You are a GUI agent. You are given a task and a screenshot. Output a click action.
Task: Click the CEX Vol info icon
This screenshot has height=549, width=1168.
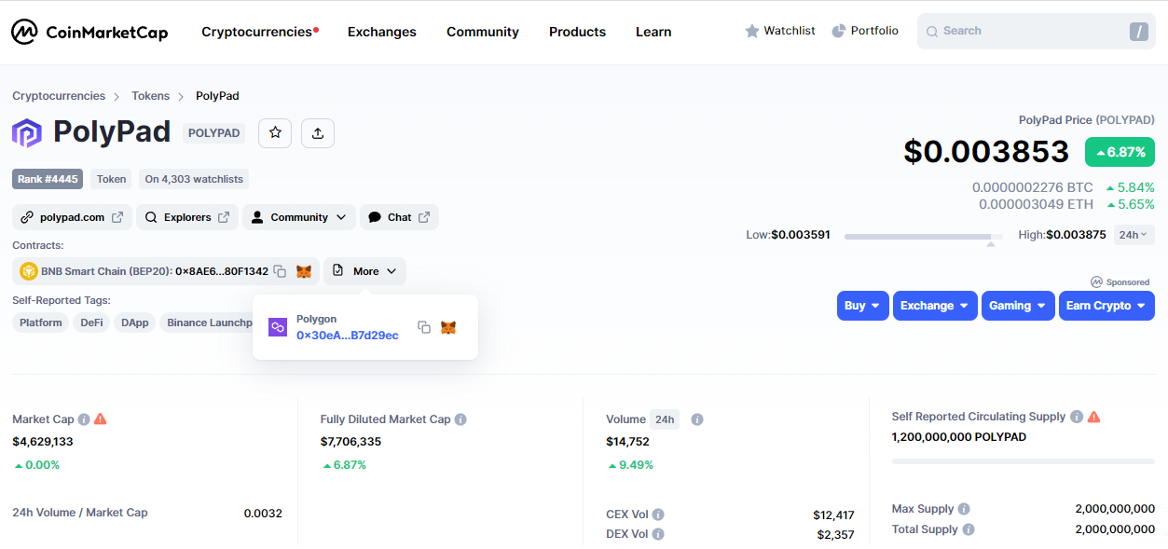coord(658,515)
